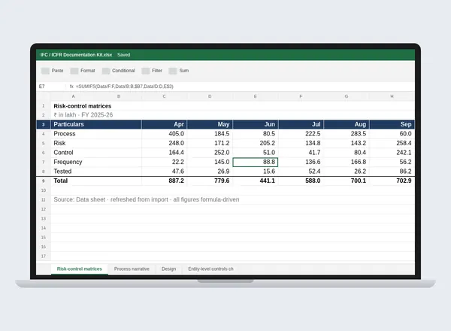The image size is (451, 331).
Task: Select column G header
Action: [x=347, y=96]
